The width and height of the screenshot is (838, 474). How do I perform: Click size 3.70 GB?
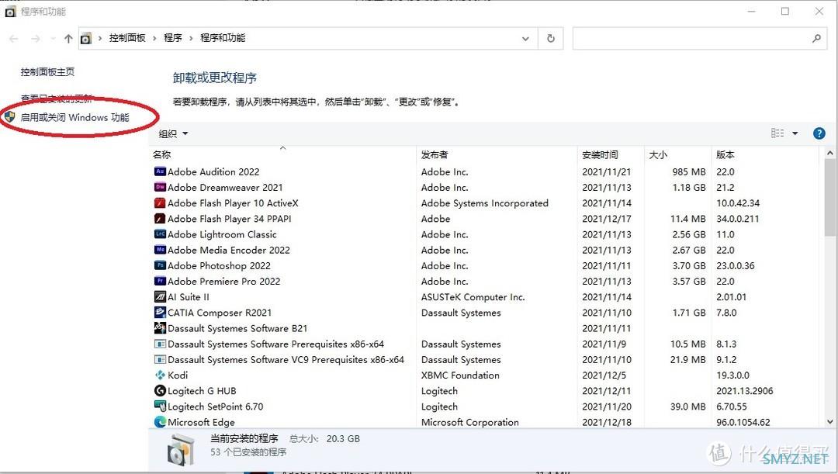[x=689, y=265]
